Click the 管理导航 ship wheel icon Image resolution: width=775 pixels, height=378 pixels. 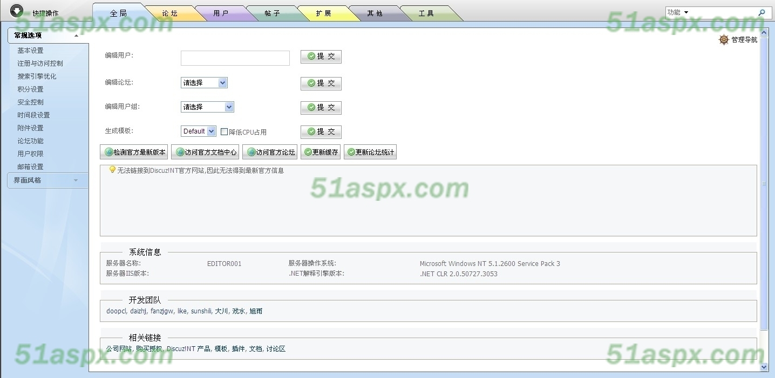click(724, 40)
